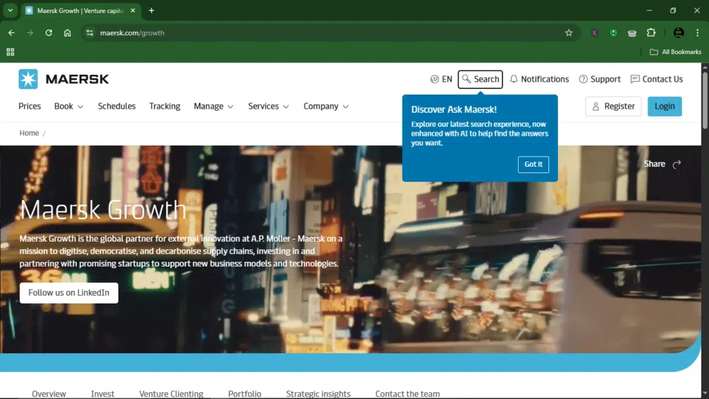
Task: Click the Maersk star logo
Action: tap(28, 79)
